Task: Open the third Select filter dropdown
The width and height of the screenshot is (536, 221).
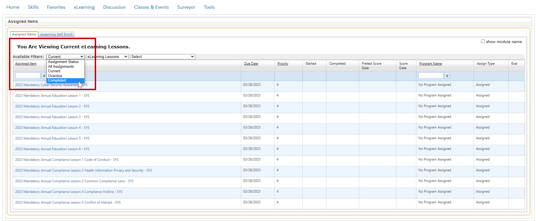Action: pos(162,57)
